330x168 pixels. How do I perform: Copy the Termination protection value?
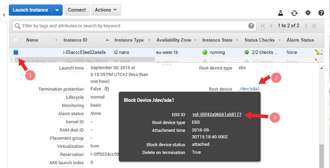pos(107,89)
